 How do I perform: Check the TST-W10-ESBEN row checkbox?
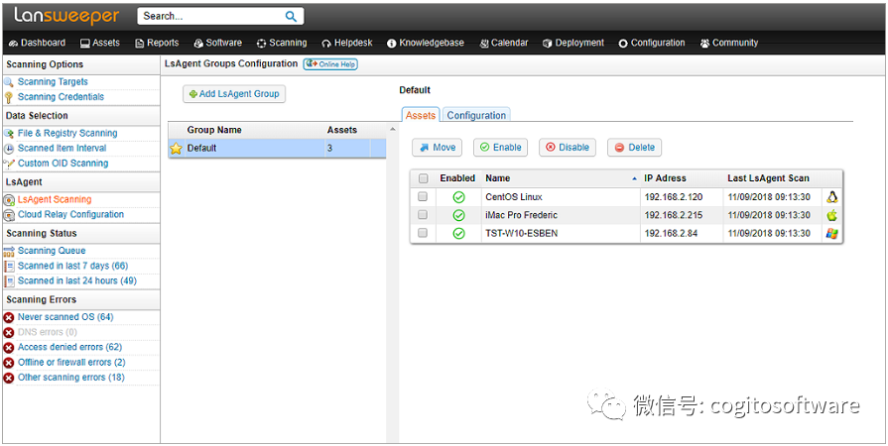pyautogui.click(x=423, y=233)
